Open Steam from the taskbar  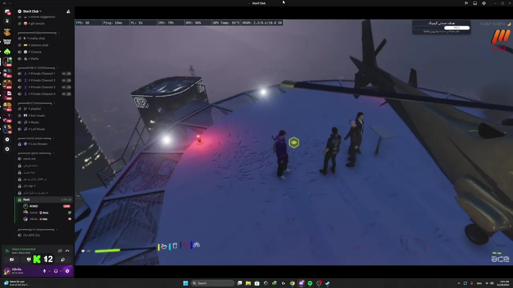click(x=327, y=283)
